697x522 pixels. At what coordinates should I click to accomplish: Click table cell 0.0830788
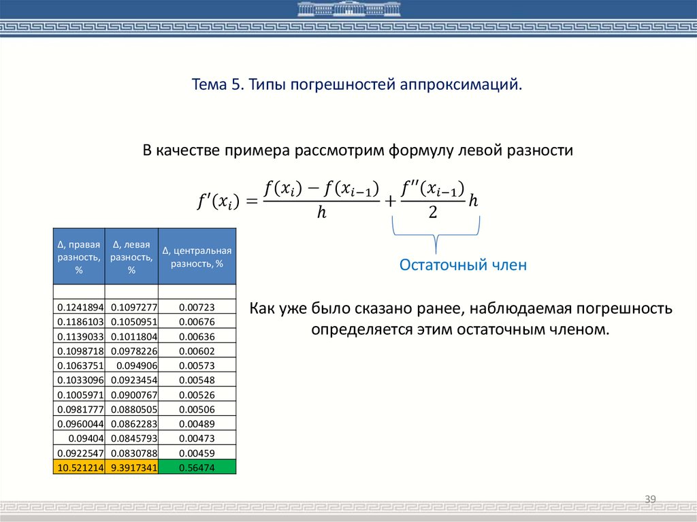(131, 453)
